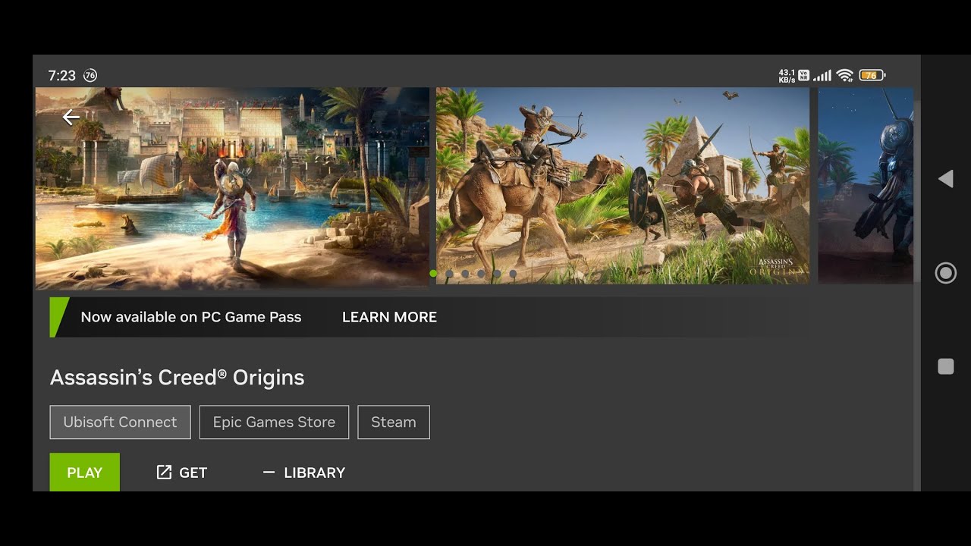Viewport: 971px width, 546px height.
Task: Open the Wi-Fi status icon
Action: coord(844,75)
